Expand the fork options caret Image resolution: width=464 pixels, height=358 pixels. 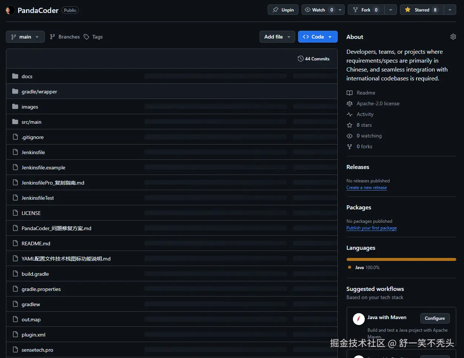click(390, 10)
